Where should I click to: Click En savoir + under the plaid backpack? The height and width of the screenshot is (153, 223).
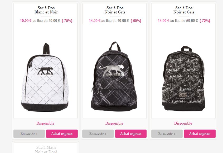(98, 134)
